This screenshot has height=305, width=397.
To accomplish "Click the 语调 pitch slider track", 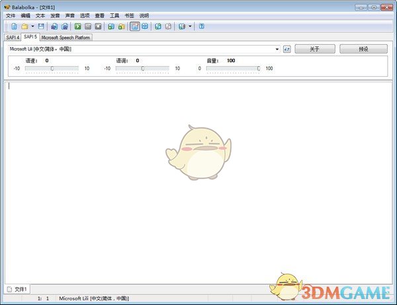I will (142, 69).
